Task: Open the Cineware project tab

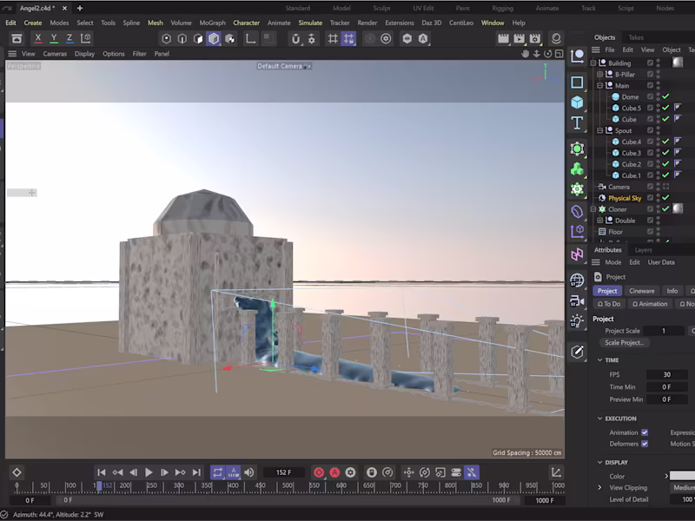Action: (641, 291)
